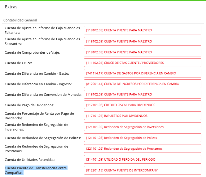This screenshot has height=177, width=206.
Task: Click the Cuenta de Cruce label
Action: (18, 63)
